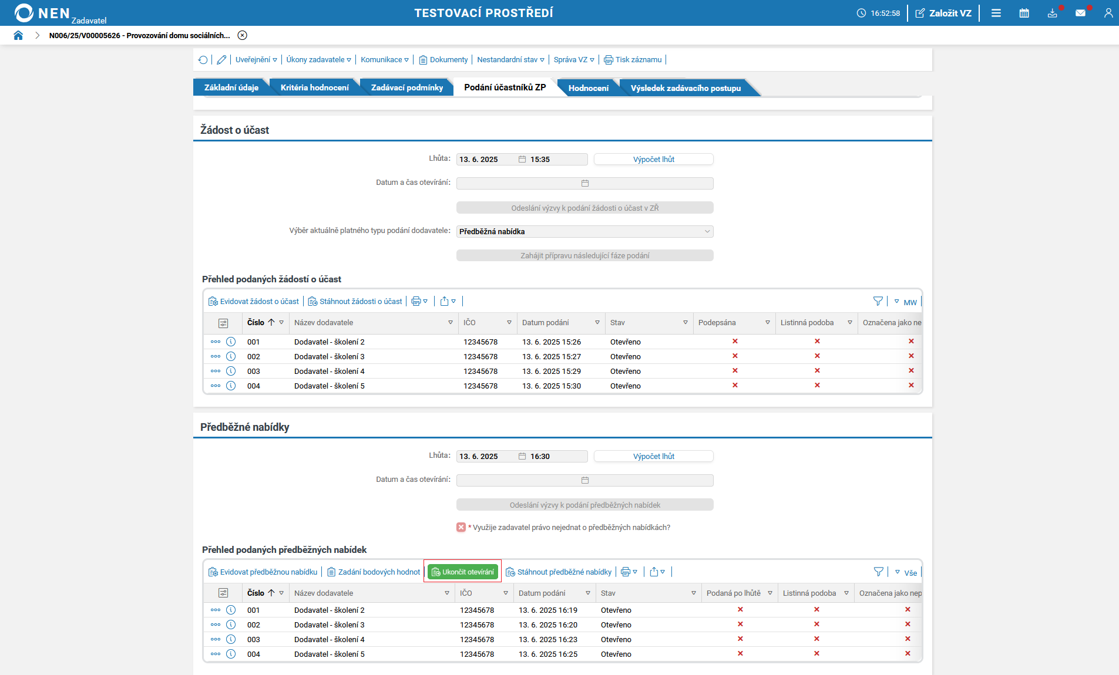This screenshot has width=1119, height=675.
Task: Open the calendar icon in header
Action: click(1024, 13)
